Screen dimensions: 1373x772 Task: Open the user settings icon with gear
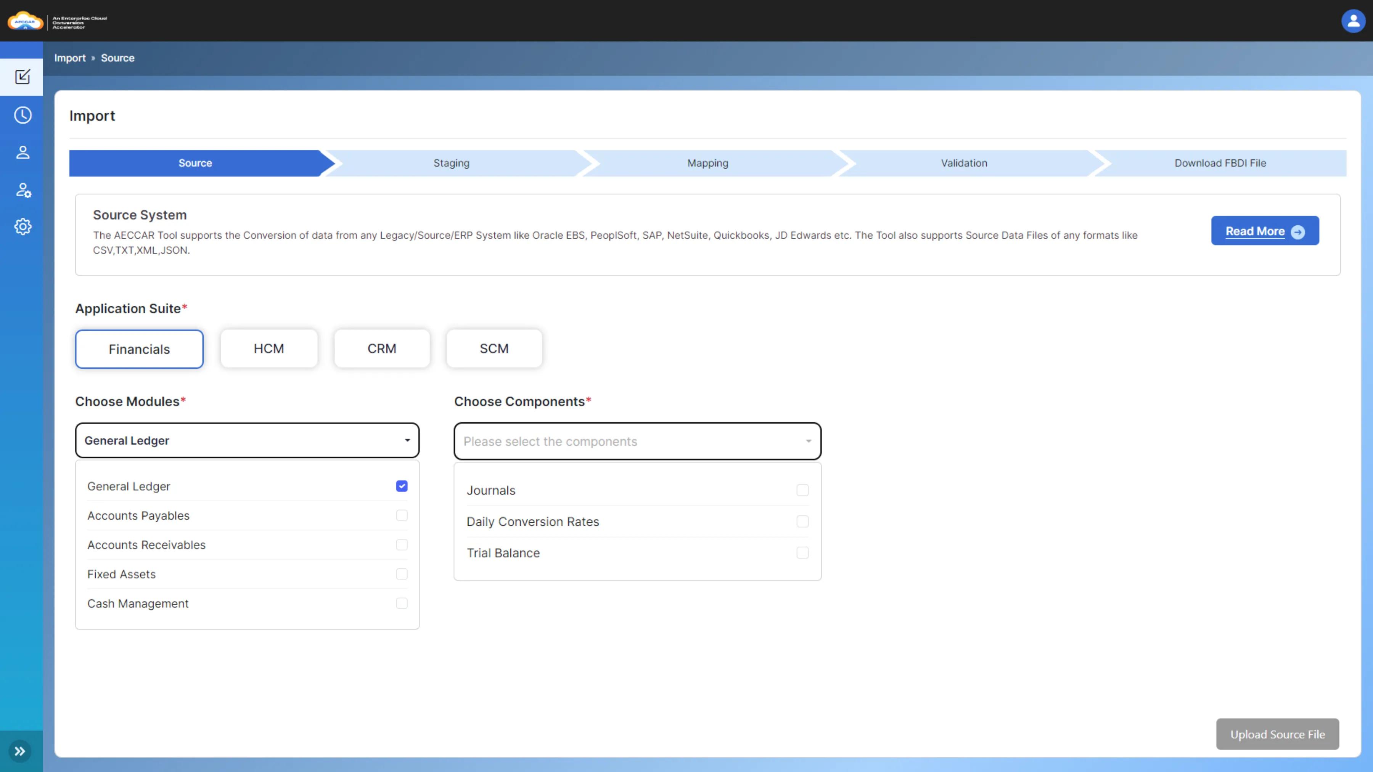(23, 190)
